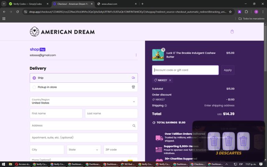Switch to Verify Codes — SimplyCodes tab

[x=27, y=4]
